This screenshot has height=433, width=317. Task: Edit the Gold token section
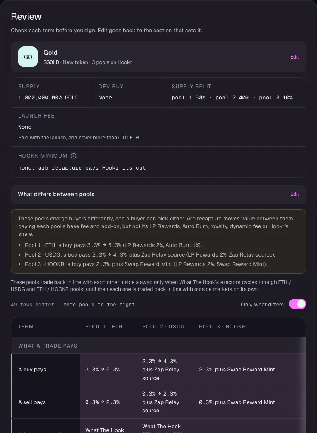point(295,57)
